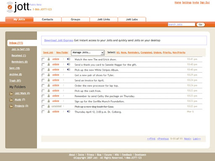This screenshot has height=161, width=215.
Task: Click the reminder bell on the shoes for Tyler jott
Action: (49, 75)
